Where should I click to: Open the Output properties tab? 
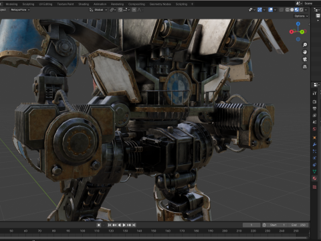(x=314, y=108)
